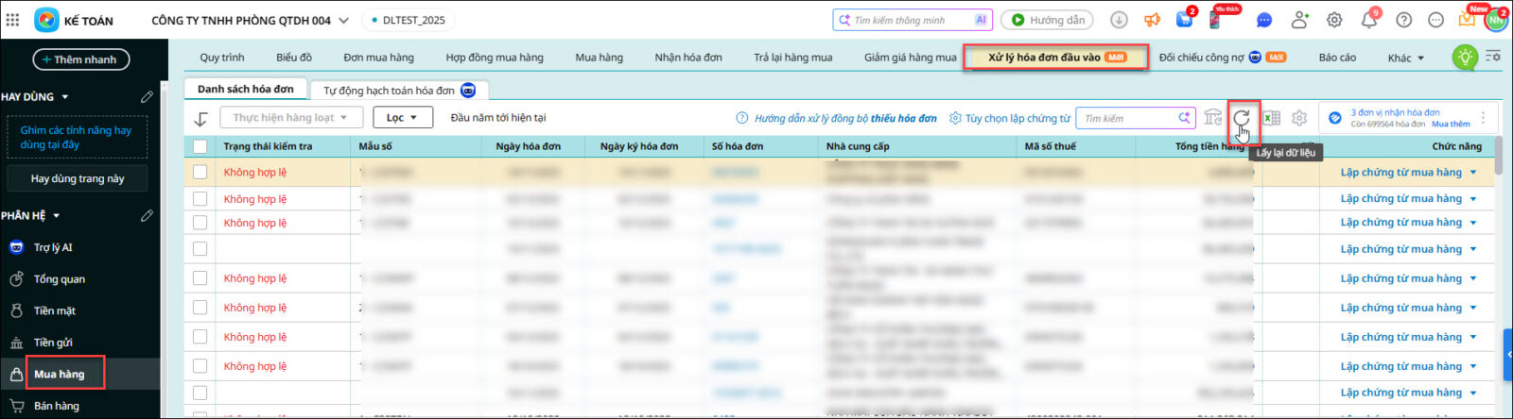Open Bán hàng in the sidebar
This screenshot has width=1513, height=419.
[x=57, y=406]
